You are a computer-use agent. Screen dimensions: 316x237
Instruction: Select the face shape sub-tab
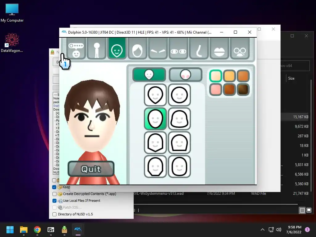coord(149,75)
